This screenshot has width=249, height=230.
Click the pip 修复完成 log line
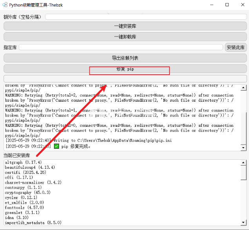pyautogui.click(x=48, y=146)
